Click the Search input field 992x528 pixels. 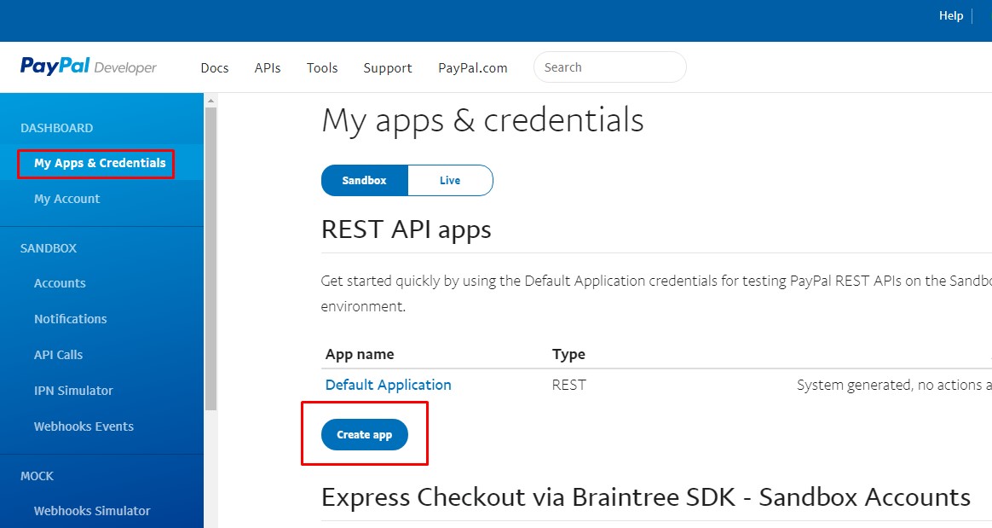coord(609,67)
